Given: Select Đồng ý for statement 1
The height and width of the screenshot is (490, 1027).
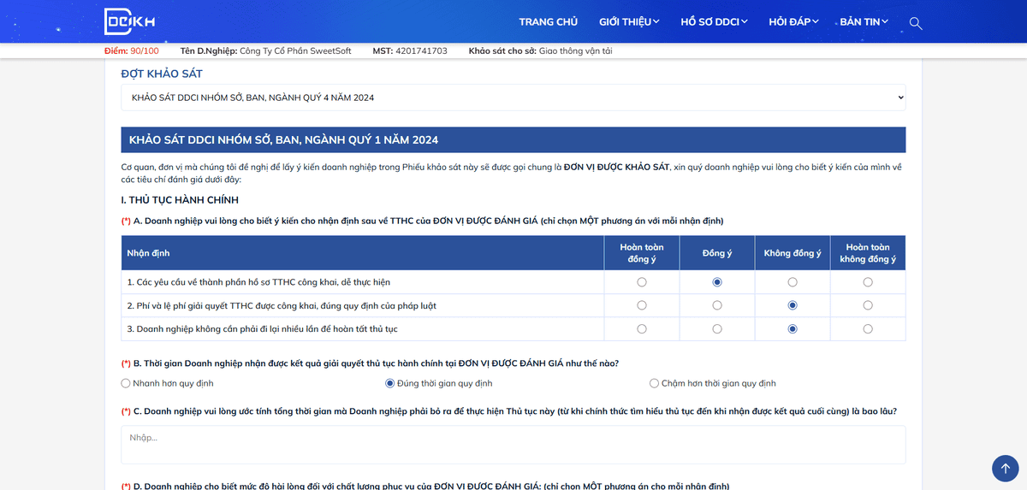Looking at the screenshot, I should pos(717,282).
